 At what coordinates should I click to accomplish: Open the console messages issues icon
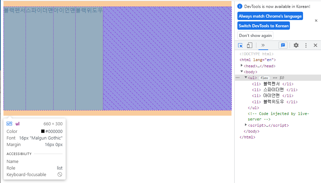(283, 45)
